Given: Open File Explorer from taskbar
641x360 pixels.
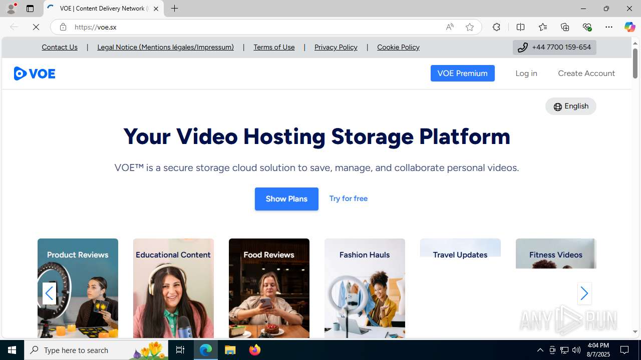Looking at the screenshot, I should pyautogui.click(x=230, y=350).
